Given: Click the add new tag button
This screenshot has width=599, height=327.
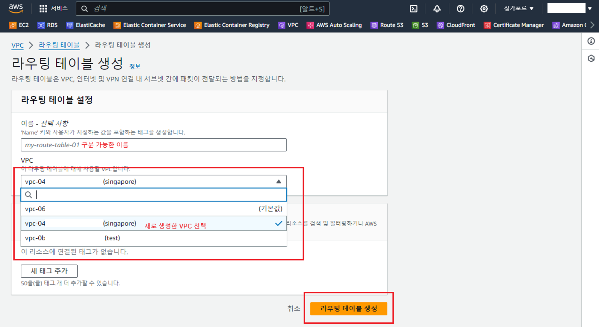Looking at the screenshot, I should [x=49, y=271].
